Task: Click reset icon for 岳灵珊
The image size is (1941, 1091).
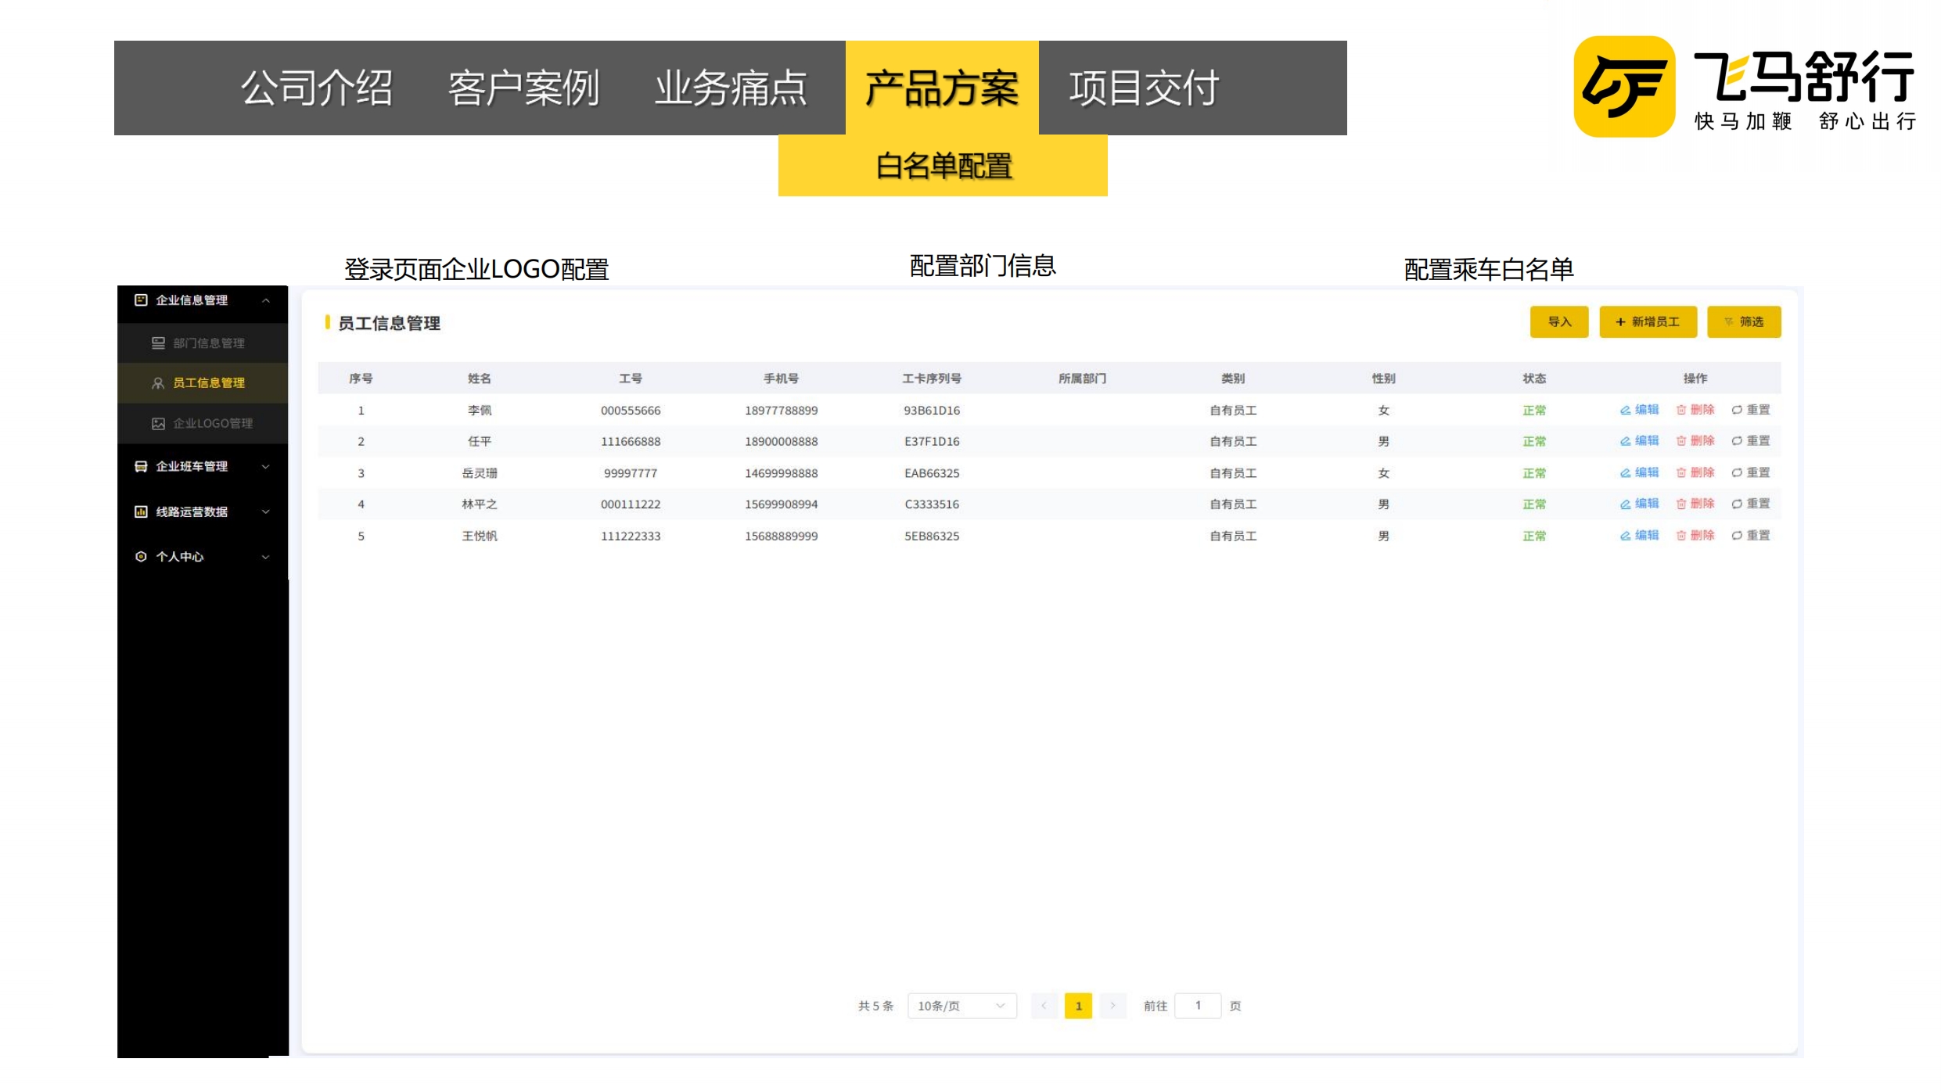Action: coord(1737,473)
